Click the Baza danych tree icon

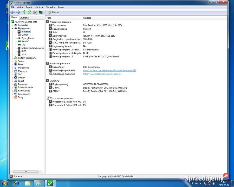pyautogui.click(x=16, y=94)
